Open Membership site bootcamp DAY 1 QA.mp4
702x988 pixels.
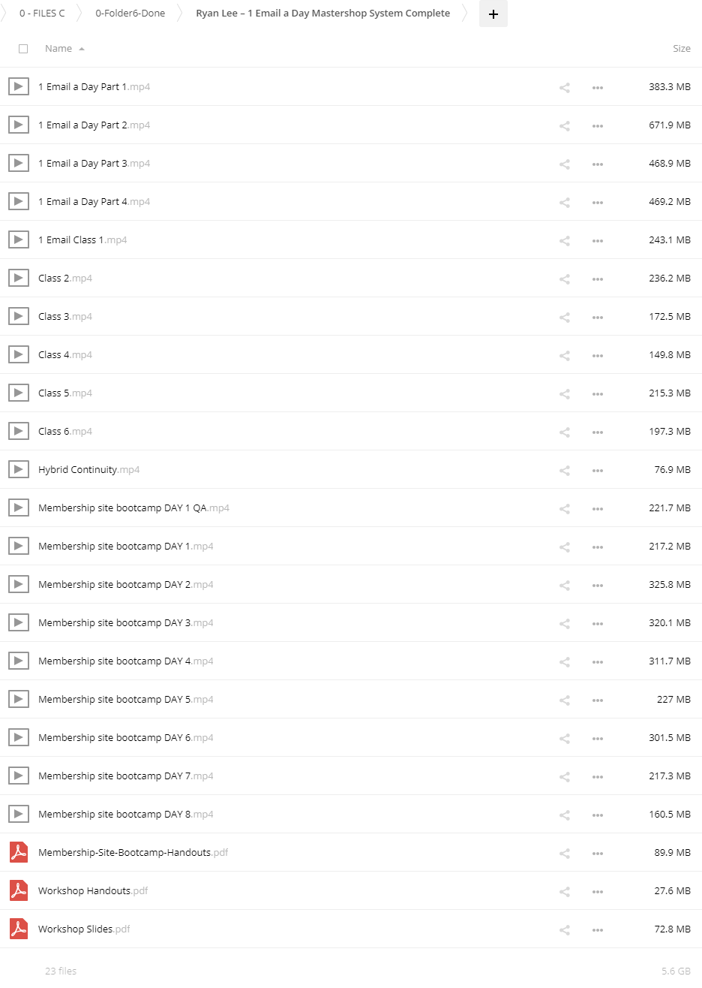click(133, 508)
